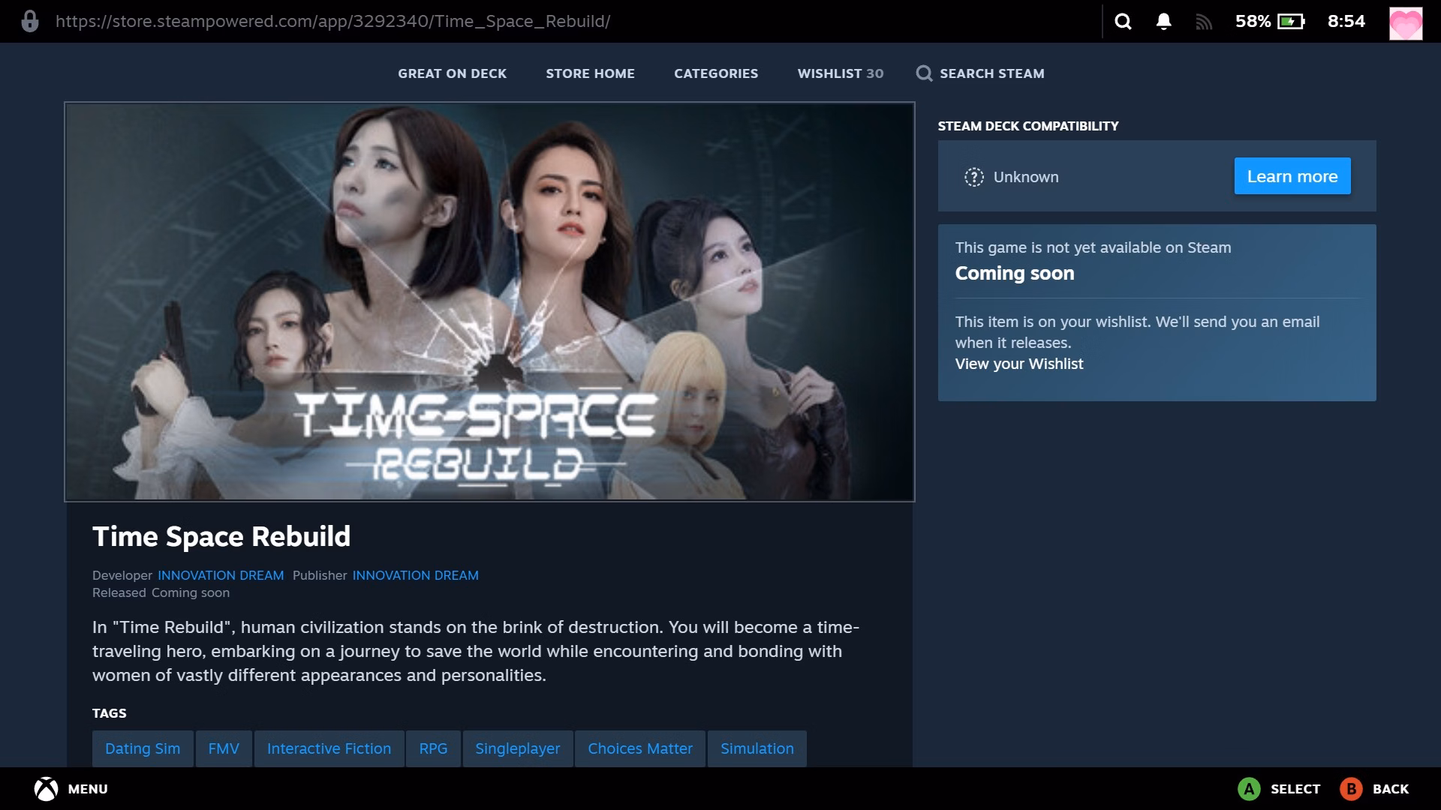Click the Time-Space Rebuild header image
This screenshot has height=810, width=1441.
click(x=489, y=301)
